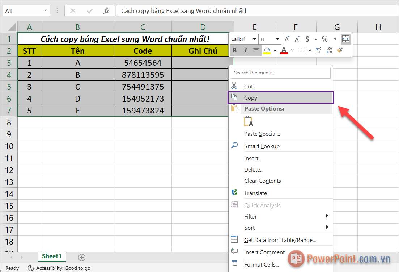
Task: Open font color dropdown arrow
Action: pos(292,50)
